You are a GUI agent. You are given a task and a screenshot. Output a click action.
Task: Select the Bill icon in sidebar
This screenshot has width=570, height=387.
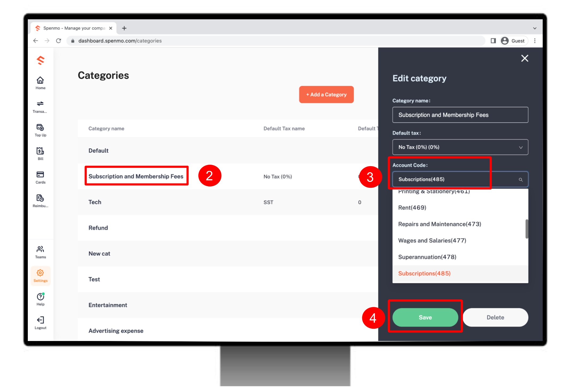[x=40, y=154]
